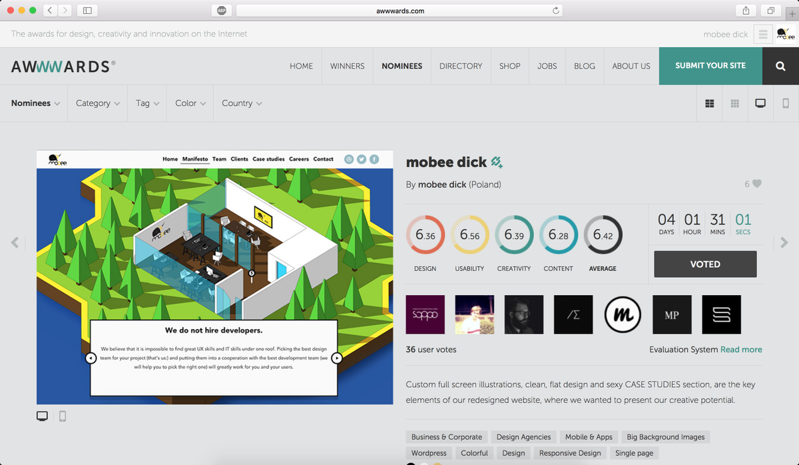Screen dimensions: 799x465
Task: Click Design Agencies tag
Action: click(x=524, y=437)
